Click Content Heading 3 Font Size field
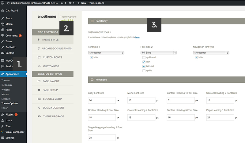 pos(102,117)
